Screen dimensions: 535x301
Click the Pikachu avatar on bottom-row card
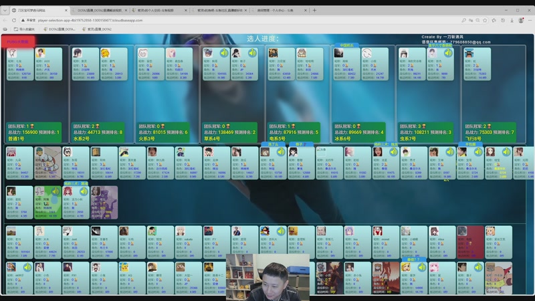tap(124, 267)
